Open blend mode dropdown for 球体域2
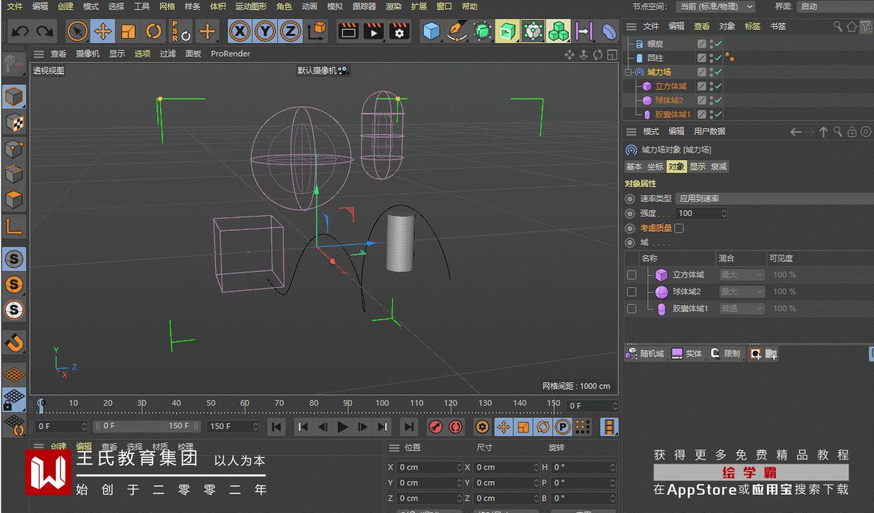This screenshot has width=874, height=513. pos(741,291)
